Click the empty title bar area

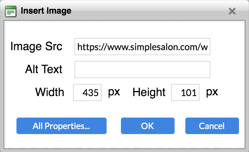149,11
